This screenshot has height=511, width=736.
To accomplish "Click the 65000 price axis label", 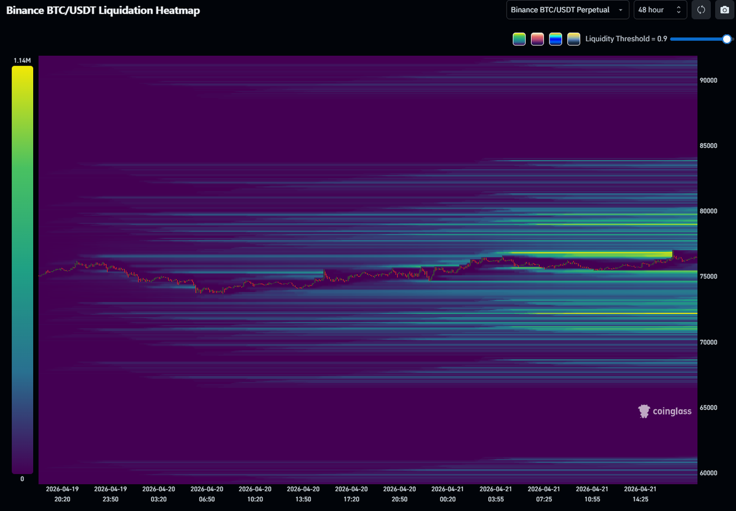I will 710,407.
